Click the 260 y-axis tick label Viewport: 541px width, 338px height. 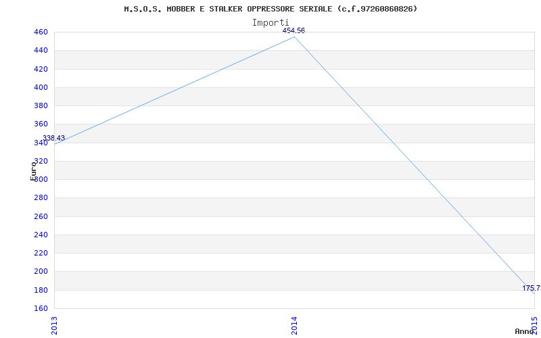pos(41,216)
